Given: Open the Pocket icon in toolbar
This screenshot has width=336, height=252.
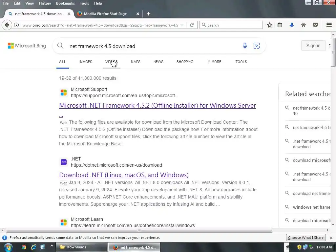Looking at the screenshot, I should coord(315,25).
